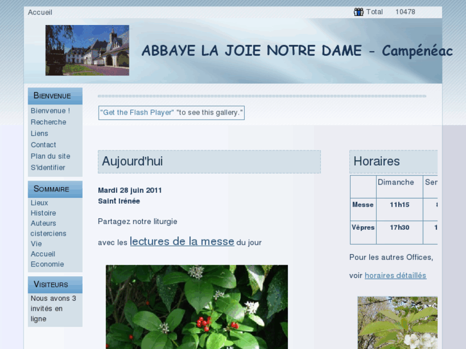Open the Contact menu link
Image resolution: width=466 pixels, height=349 pixels.
(x=44, y=145)
